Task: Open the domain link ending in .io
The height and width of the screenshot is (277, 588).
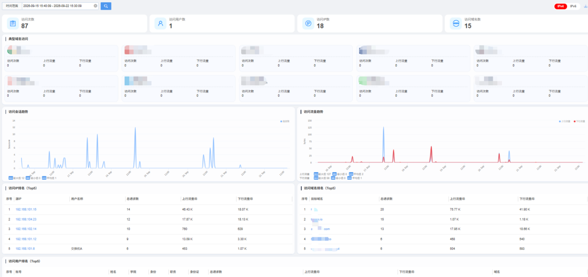Action: [317, 219]
